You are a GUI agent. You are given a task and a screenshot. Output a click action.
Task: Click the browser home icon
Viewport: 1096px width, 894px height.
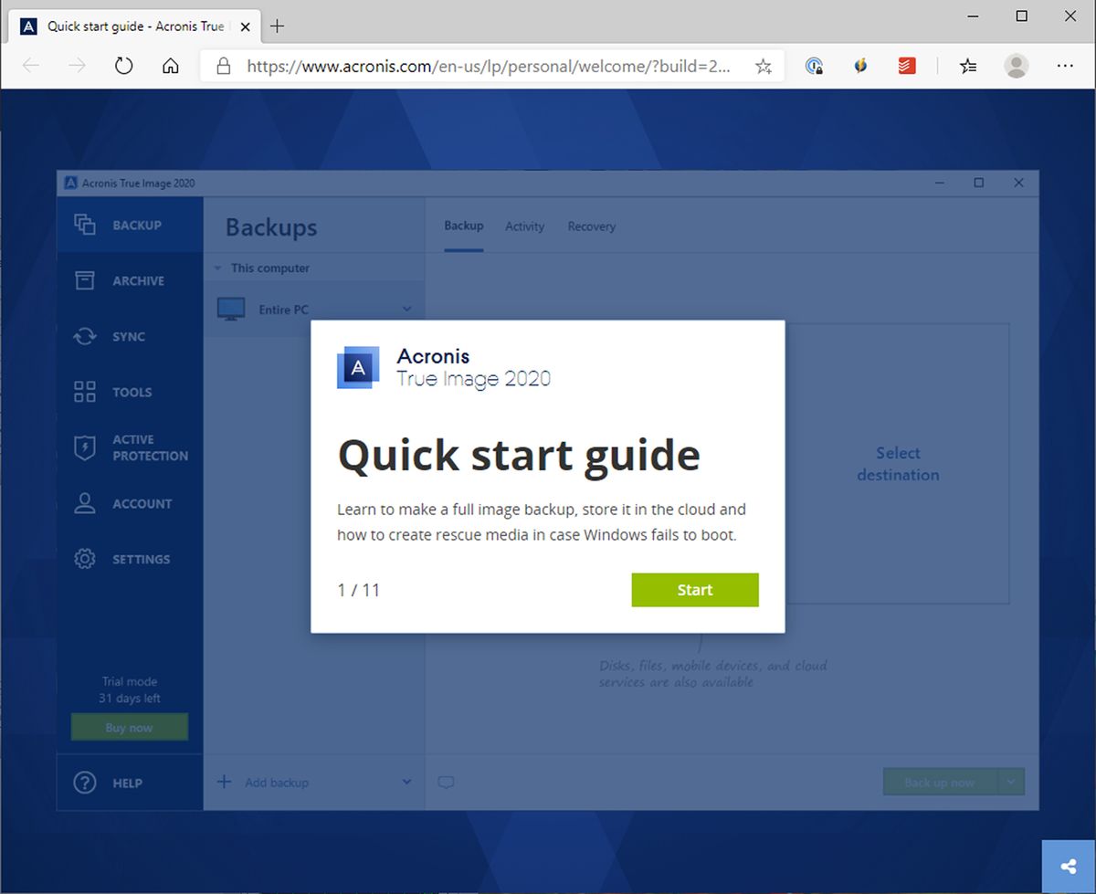pyautogui.click(x=170, y=65)
